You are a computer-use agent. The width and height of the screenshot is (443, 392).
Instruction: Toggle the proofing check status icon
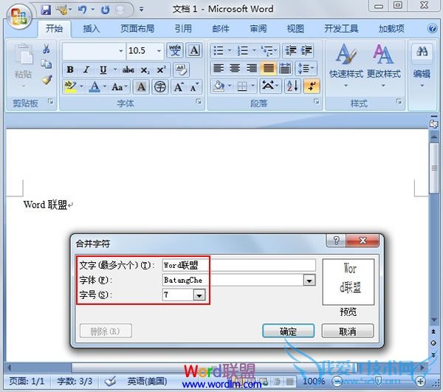click(x=111, y=381)
